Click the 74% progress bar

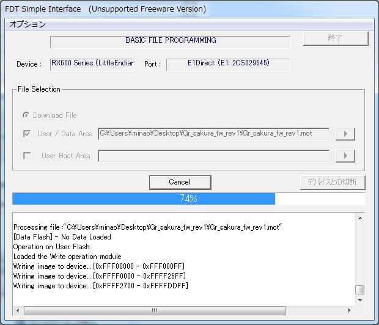[x=188, y=199]
